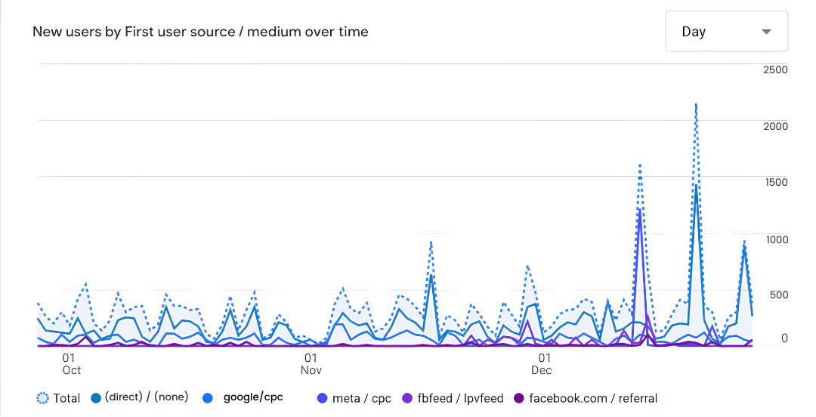Click the 01 Oct date axis label
The width and height of the screenshot is (816, 417).
click(71, 363)
